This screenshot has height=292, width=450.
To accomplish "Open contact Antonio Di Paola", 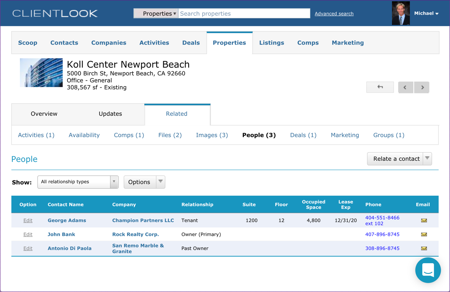I will pyautogui.click(x=70, y=249).
